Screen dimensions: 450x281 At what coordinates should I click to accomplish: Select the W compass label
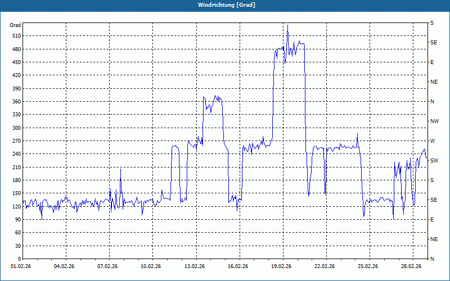433,141
